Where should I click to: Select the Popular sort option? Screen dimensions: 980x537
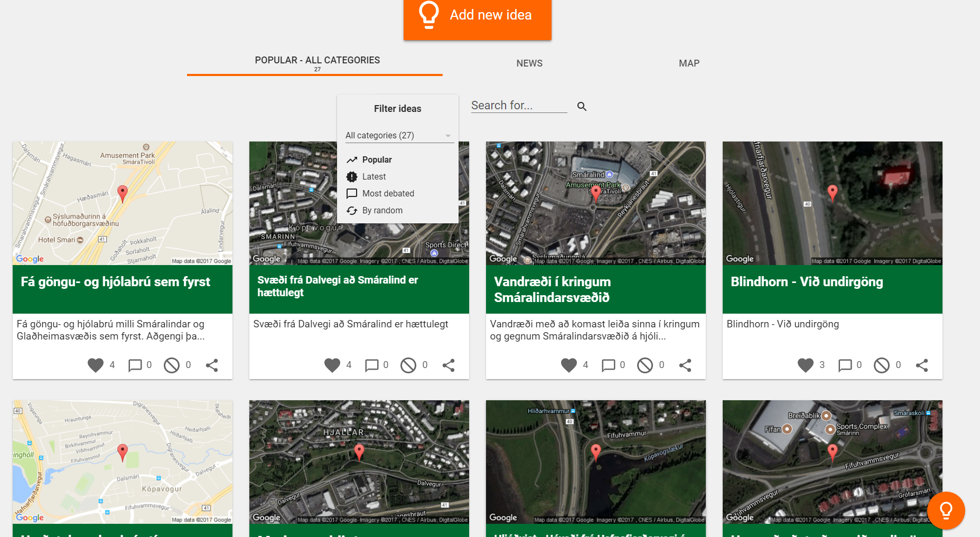(377, 159)
